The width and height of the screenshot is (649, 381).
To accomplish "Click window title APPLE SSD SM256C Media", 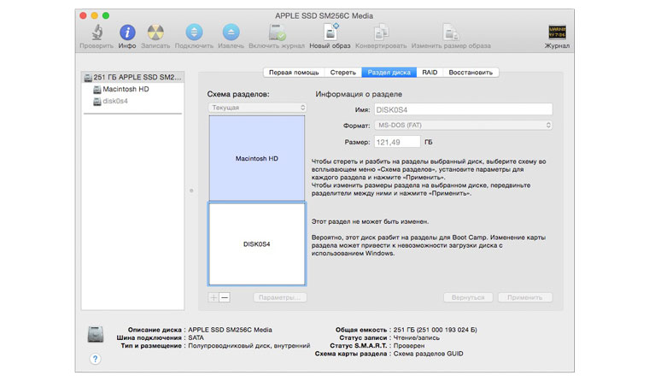I will [324, 15].
